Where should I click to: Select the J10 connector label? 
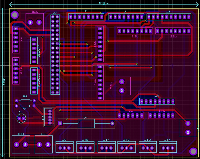pos(85,140)
